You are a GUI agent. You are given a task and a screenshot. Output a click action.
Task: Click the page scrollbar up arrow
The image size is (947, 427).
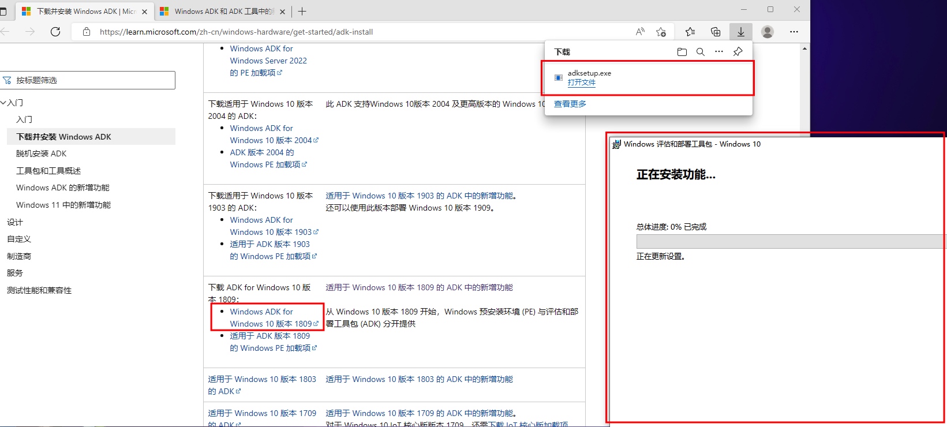point(805,49)
